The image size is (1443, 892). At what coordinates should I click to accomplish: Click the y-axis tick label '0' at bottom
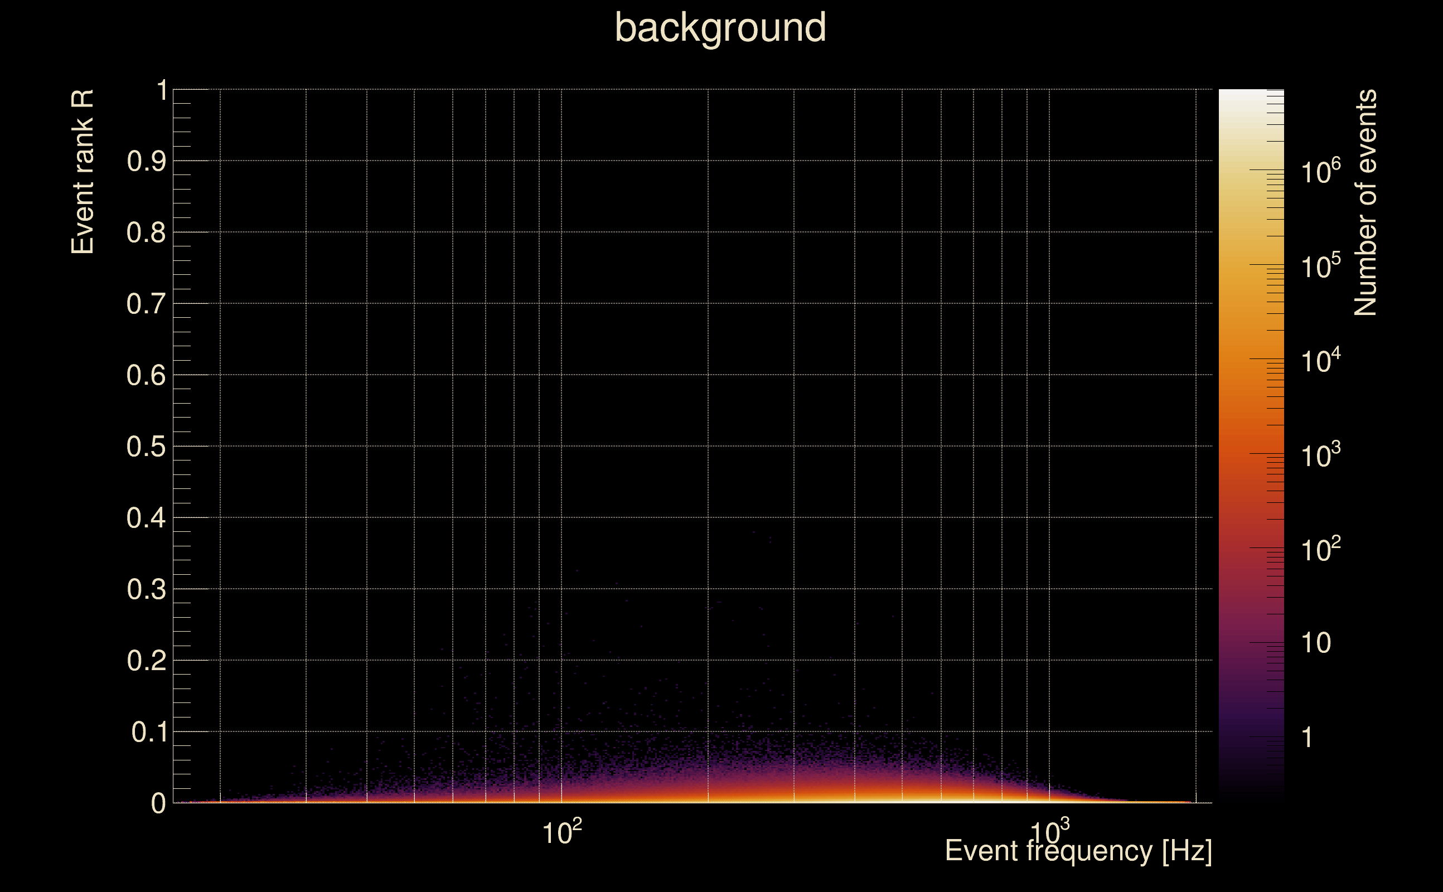tap(158, 804)
